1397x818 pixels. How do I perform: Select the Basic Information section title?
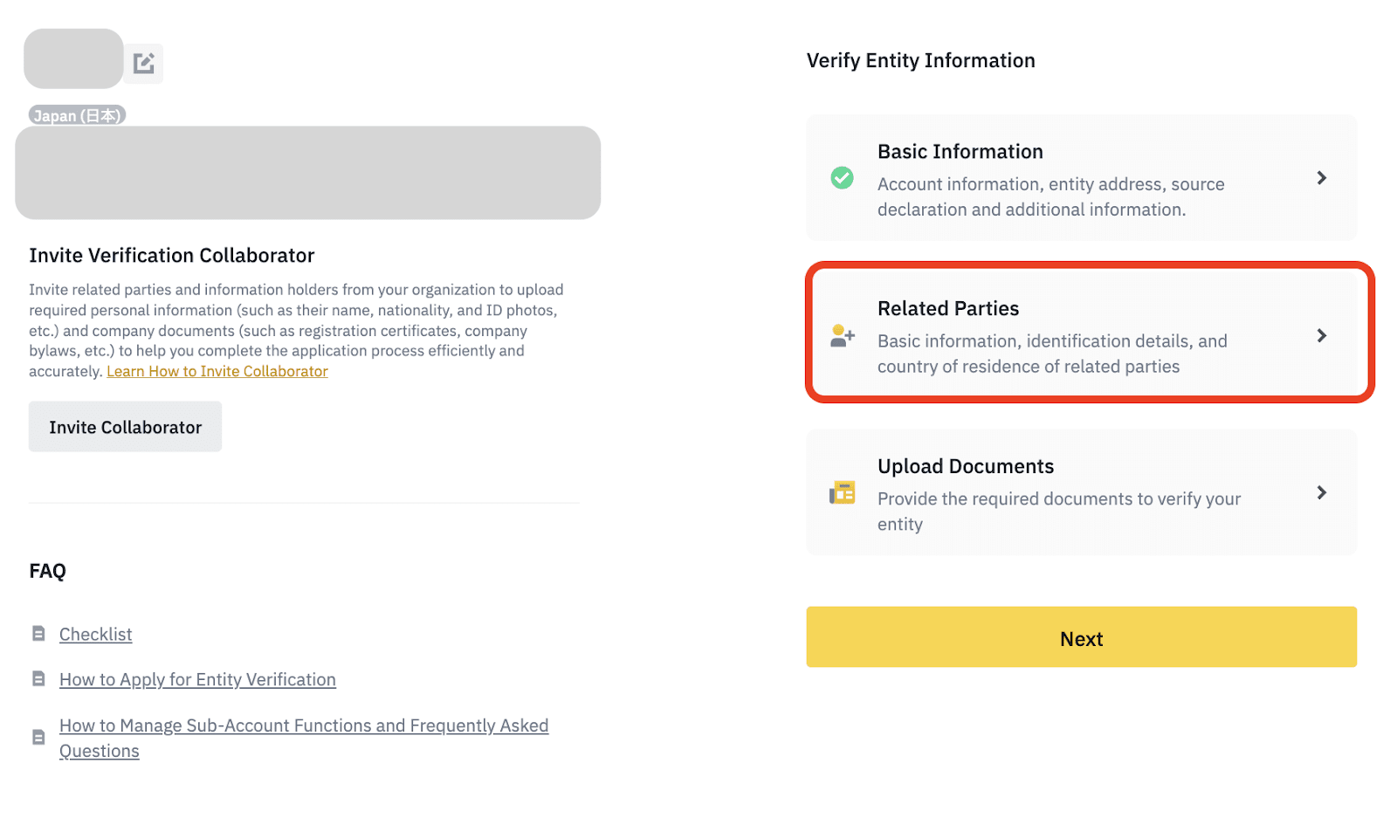[x=960, y=152]
